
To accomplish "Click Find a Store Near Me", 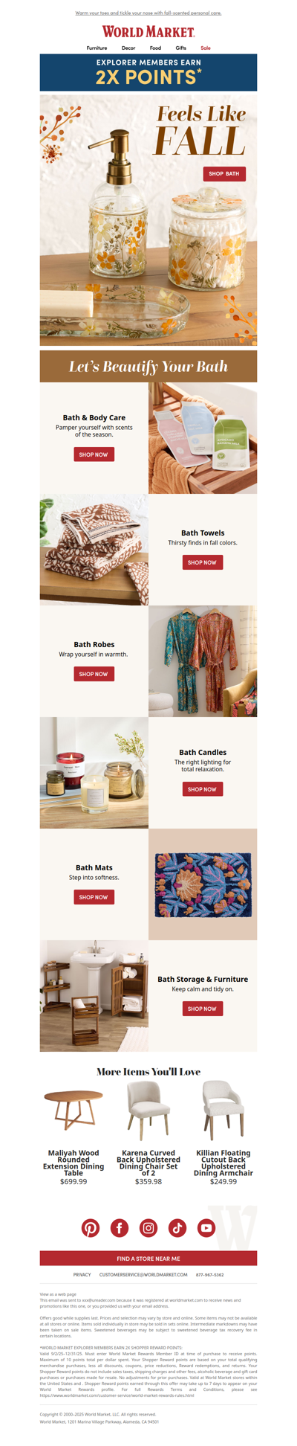I will point(148,1259).
